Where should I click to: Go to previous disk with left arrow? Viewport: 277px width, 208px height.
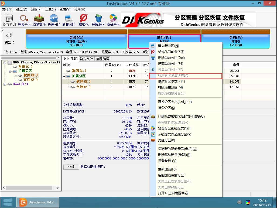(x=7, y=35)
